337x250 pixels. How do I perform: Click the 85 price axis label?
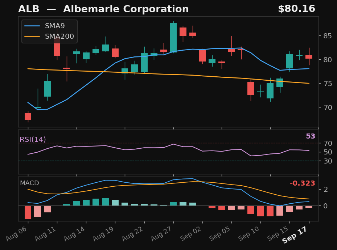coord(328,36)
